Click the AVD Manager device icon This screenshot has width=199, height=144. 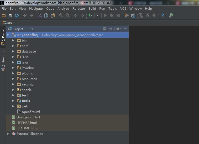[x=141, y=15]
